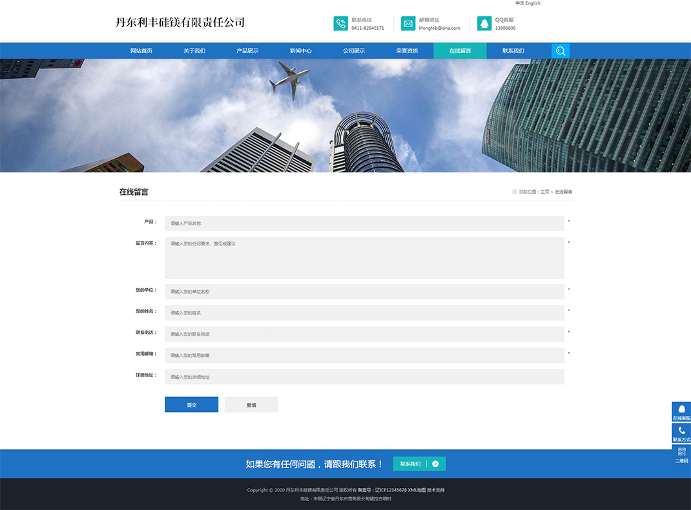Open the 主页 breadcrumb link
Screen dimensions: 691x510
click(544, 191)
